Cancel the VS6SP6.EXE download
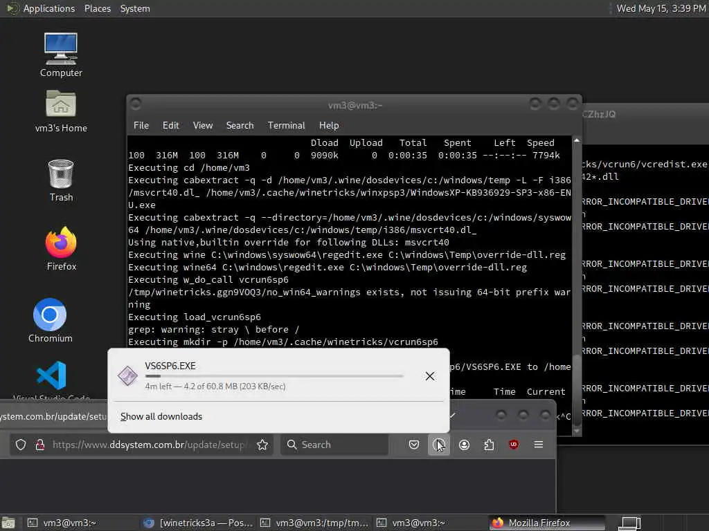 point(429,376)
